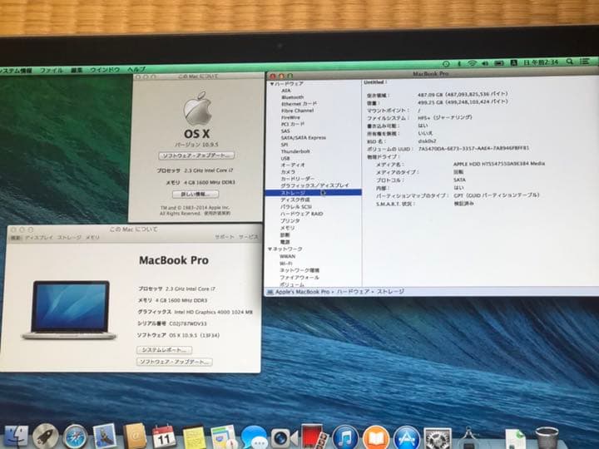
Task: Open Mail stamp icon in Dock
Action: [x=105, y=436]
